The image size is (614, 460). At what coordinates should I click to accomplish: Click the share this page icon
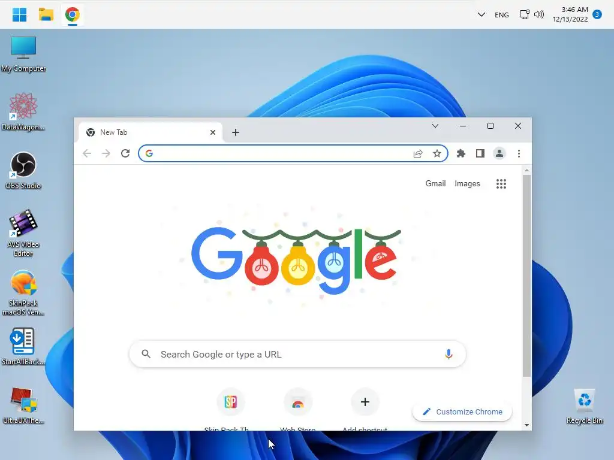point(418,153)
